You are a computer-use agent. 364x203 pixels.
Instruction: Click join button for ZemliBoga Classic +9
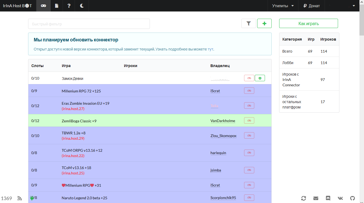249,120
